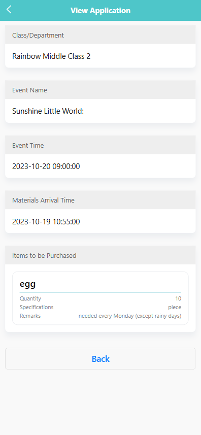The width and height of the screenshot is (201, 435).
Task: Tap the back arrow icon in header
Action: pos(9,10)
